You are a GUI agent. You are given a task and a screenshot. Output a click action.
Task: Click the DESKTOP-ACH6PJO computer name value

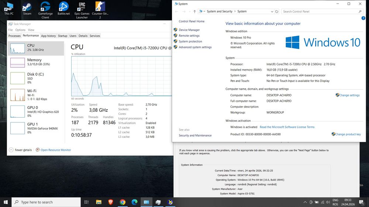(x=279, y=95)
